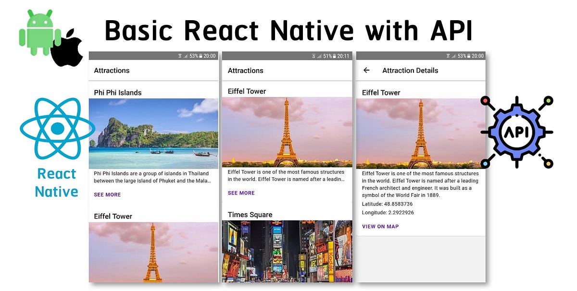Click the battery icon on the first phone

201,56
